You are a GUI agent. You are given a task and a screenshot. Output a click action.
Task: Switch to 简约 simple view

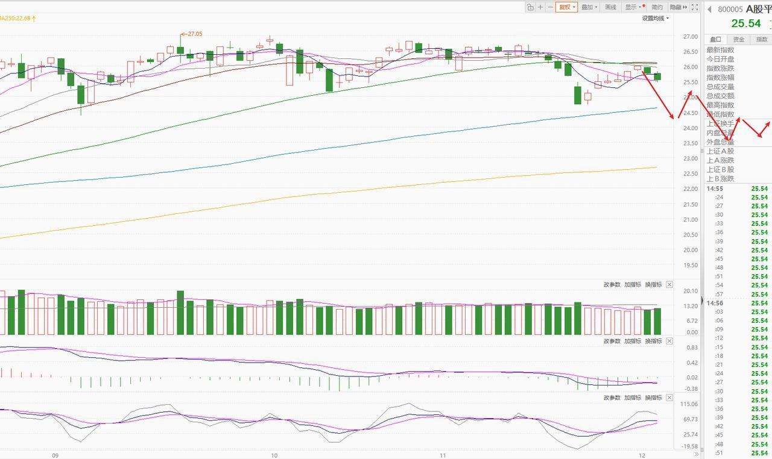coord(657,7)
